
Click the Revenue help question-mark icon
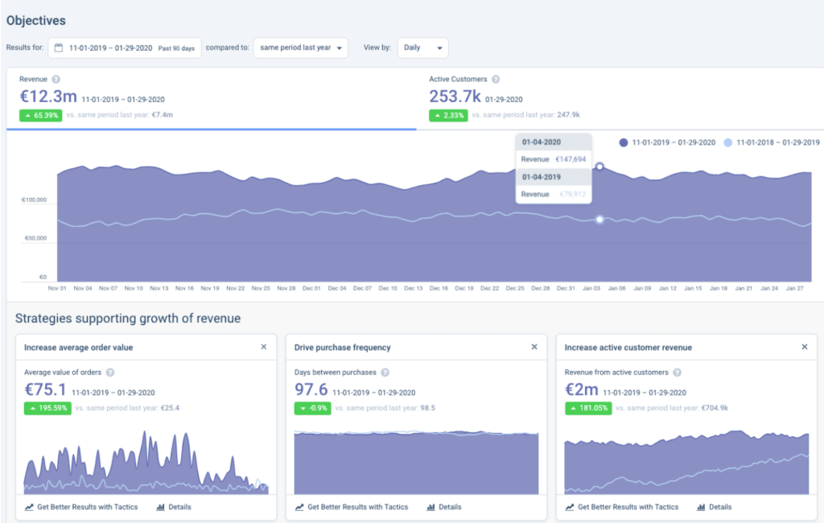[x=56, y=80]
